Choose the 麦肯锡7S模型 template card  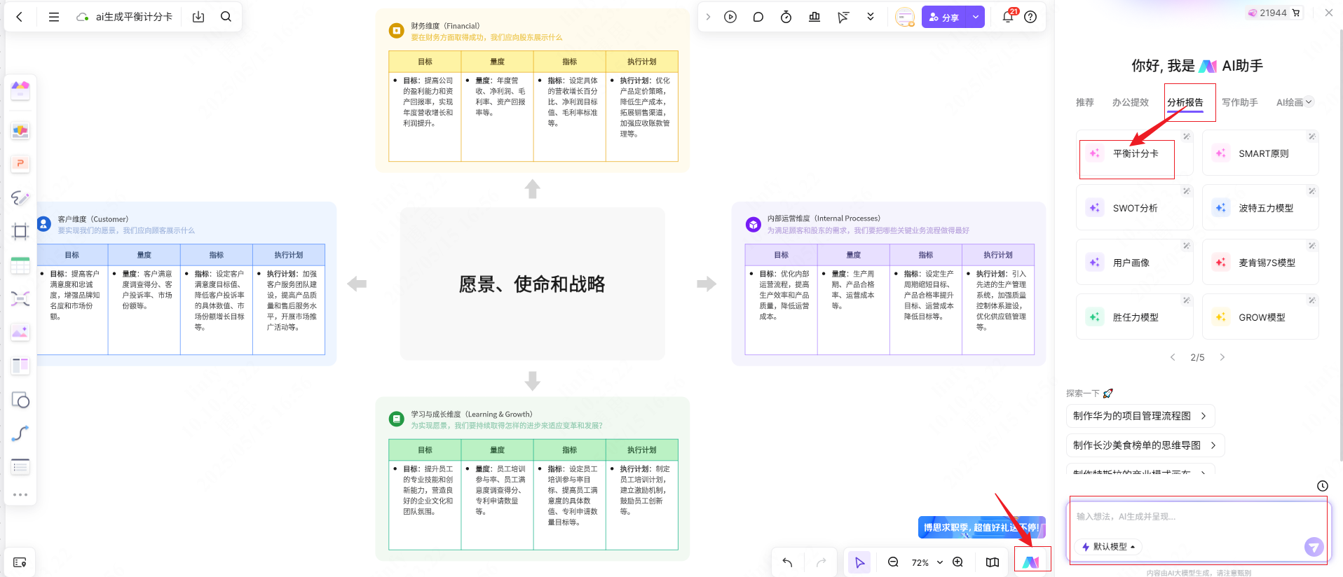(x=1260, y=263)
